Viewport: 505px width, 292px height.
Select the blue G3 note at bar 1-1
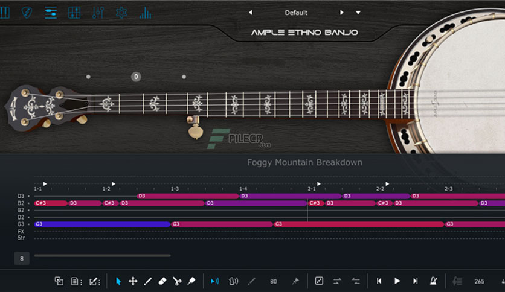(x=102, y=224)
